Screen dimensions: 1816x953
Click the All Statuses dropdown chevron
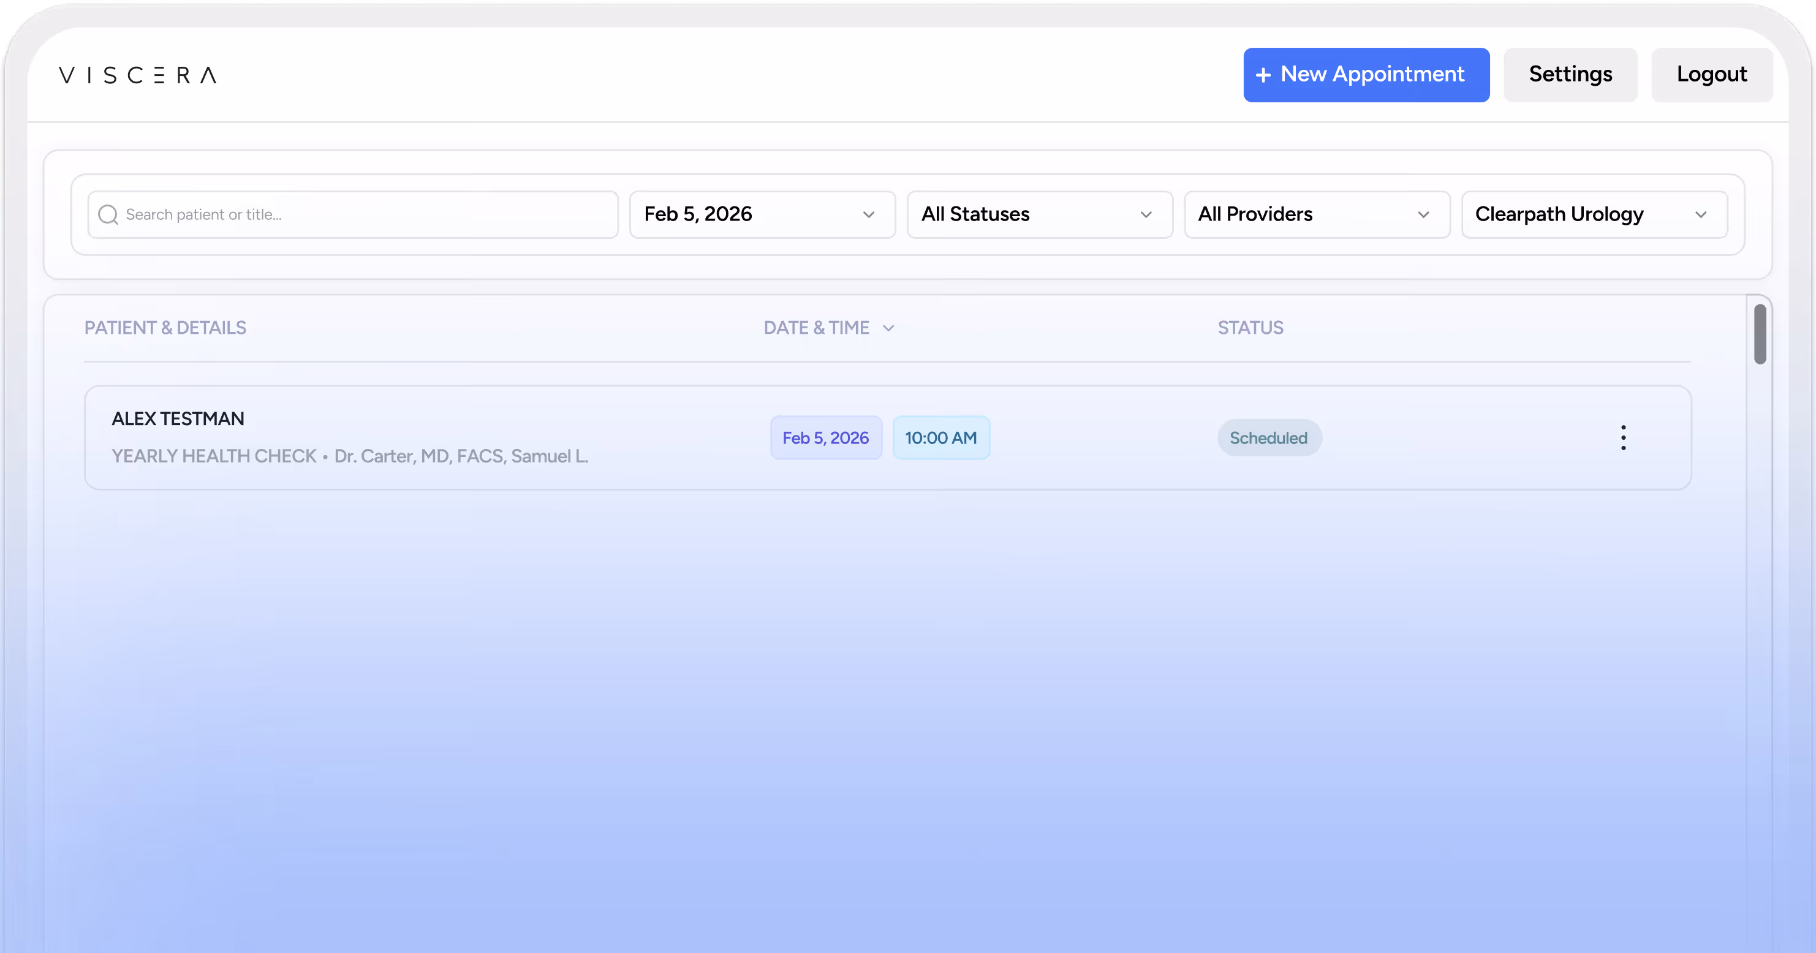[1146, 214]
